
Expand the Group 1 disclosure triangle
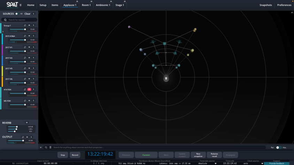coord(3,32)
